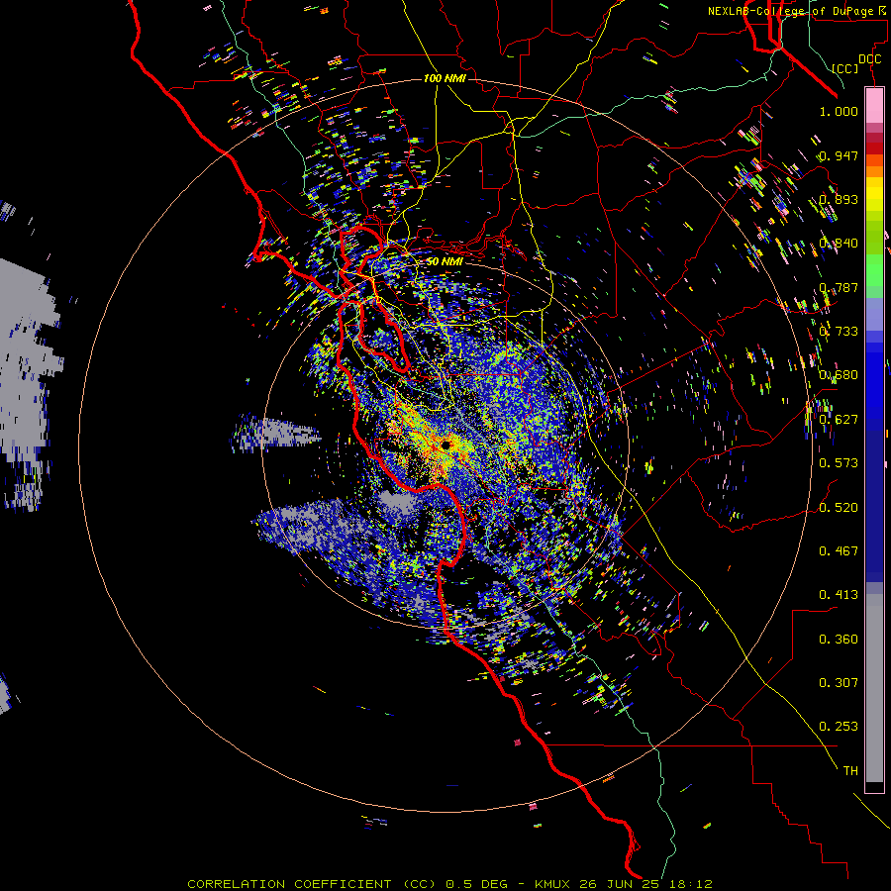Pick the pink segment atop the color bar
891x891 pixels.
coord(874,105)
